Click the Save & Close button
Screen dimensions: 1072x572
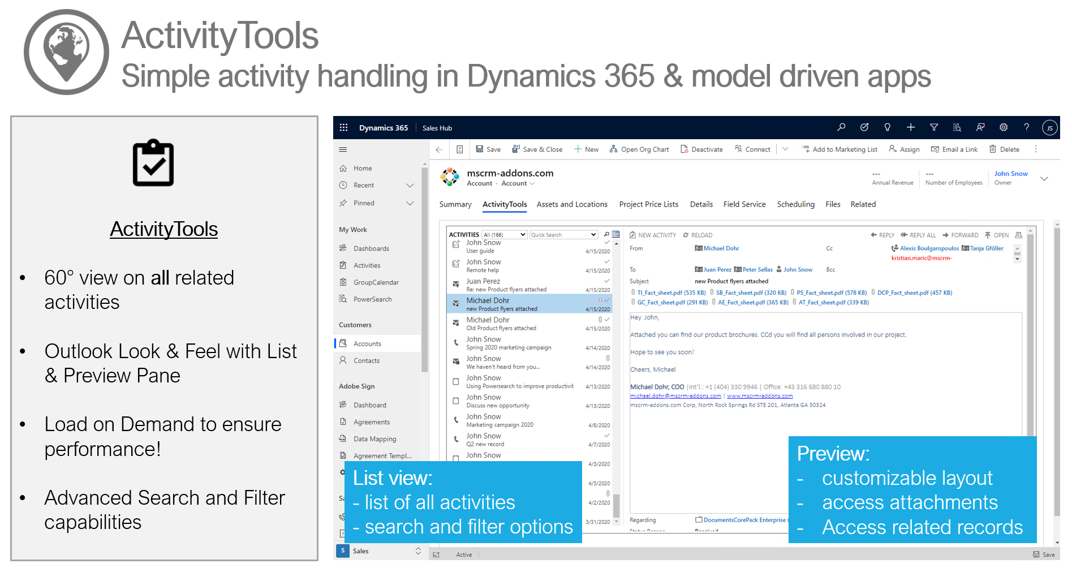[537, 149]
